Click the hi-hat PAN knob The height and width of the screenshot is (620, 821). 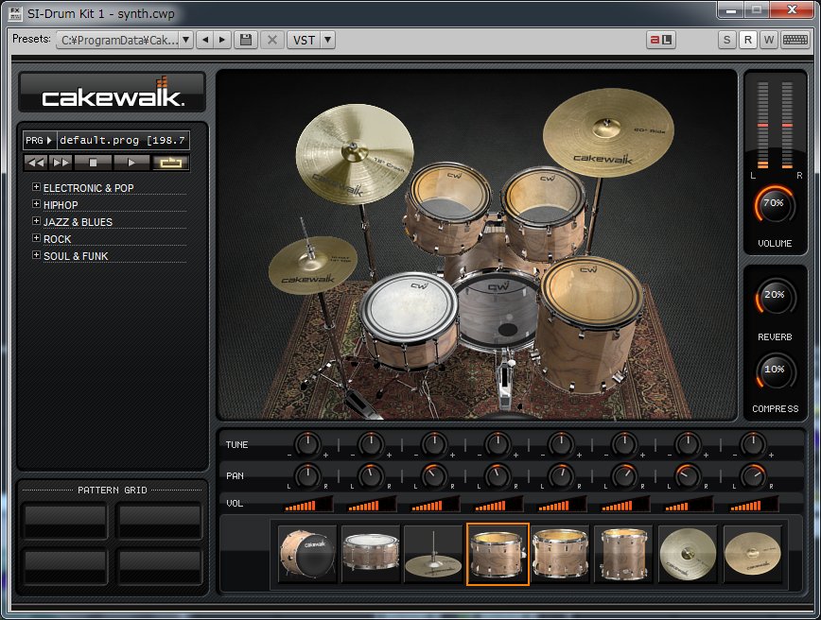[434, 476]
